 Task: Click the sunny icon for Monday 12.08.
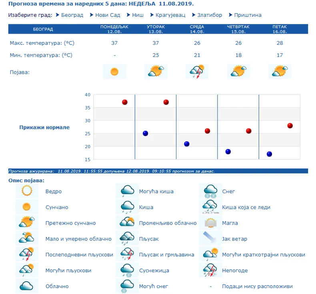pos(114,72)
